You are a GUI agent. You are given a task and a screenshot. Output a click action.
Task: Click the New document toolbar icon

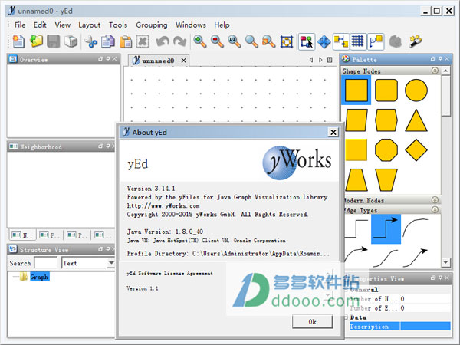coord(18,41)
